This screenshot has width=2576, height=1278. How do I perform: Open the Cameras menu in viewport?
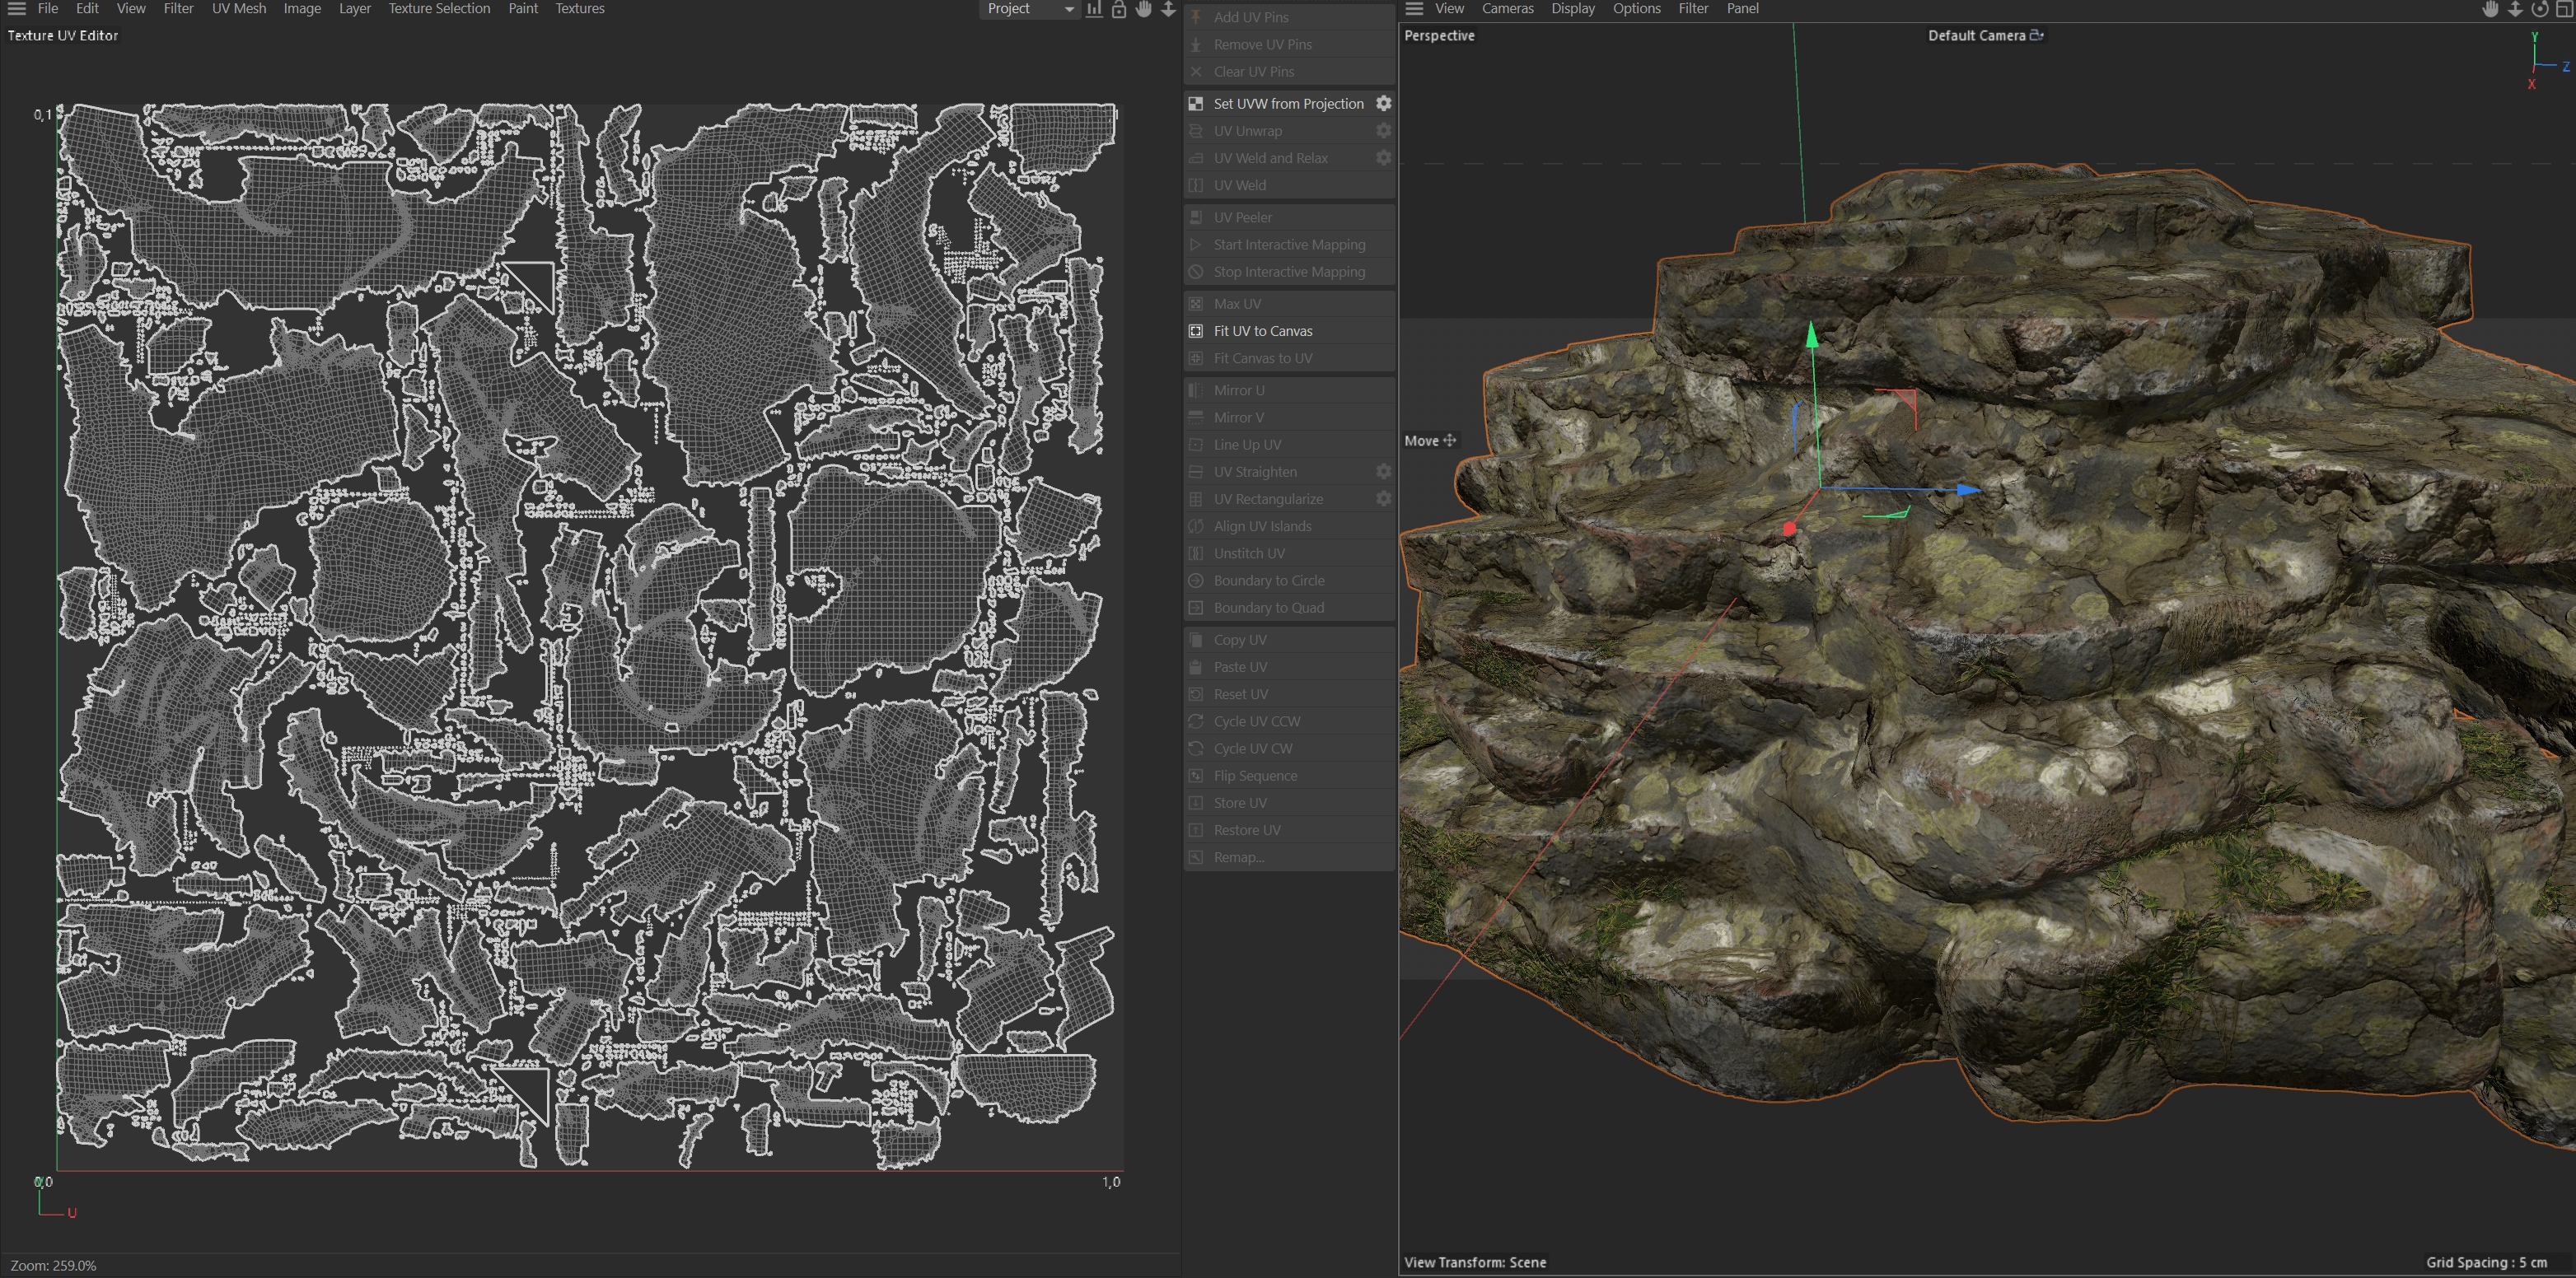pos(1507,9)
